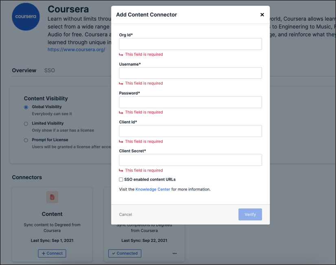Choose Limited Visibility radio option
The image size is (336, 265).
coord(26,124)
